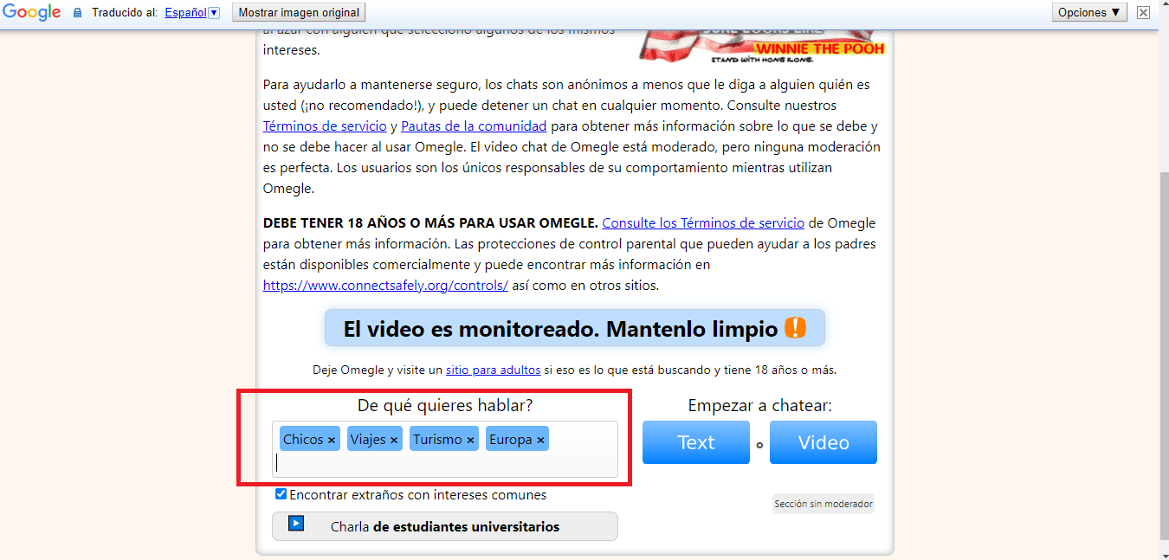1169x560 pixels.
Task: Click the Español language link
Action: 185,13
